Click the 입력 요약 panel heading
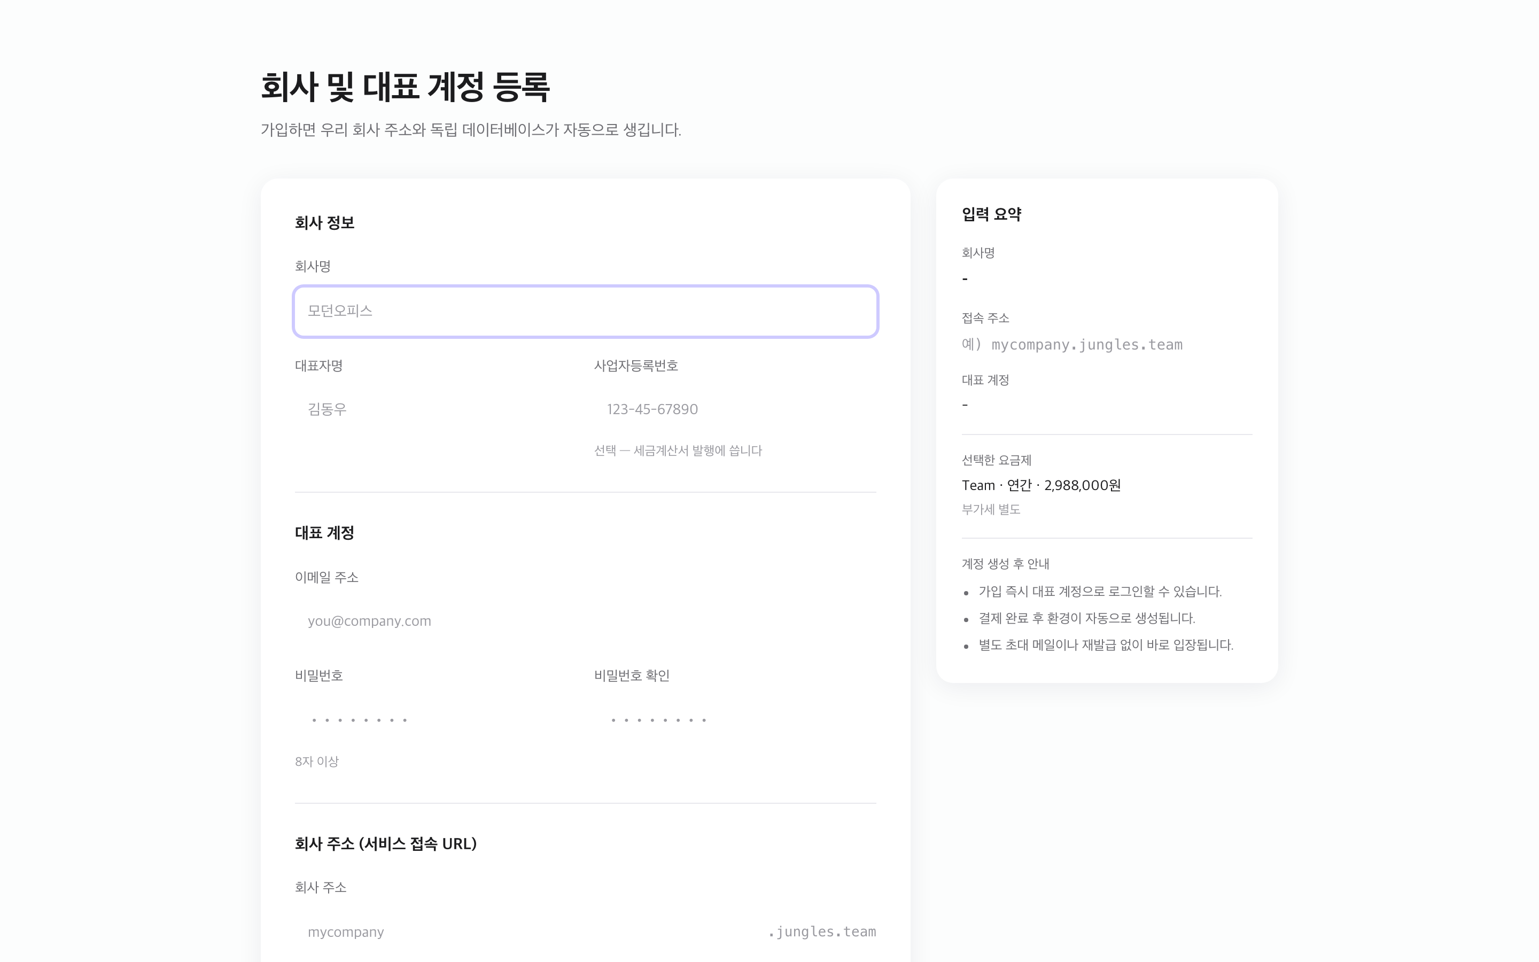This screenshot has height=962, width=1539. click(x=991, y=214)
